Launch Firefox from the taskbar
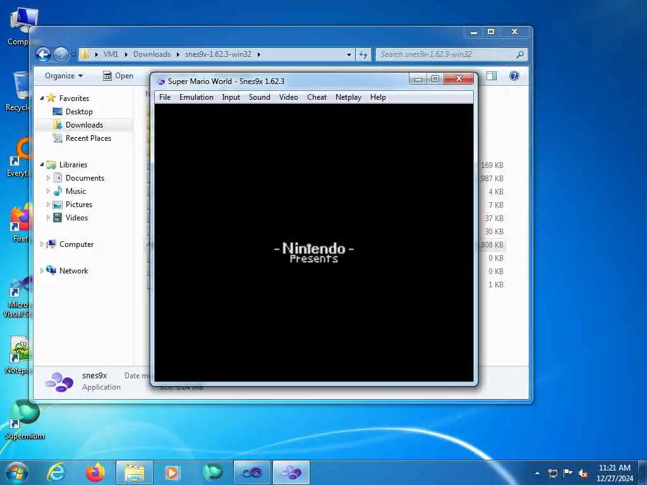 [x=95, y=472]
